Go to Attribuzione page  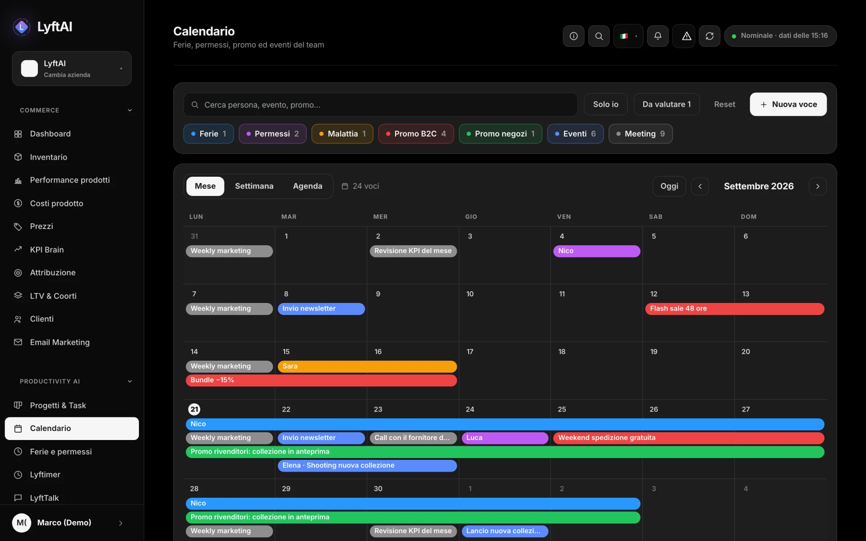click(72, 273)
